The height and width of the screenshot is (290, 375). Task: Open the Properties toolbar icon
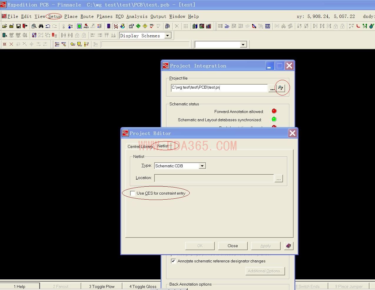point(131,26)
